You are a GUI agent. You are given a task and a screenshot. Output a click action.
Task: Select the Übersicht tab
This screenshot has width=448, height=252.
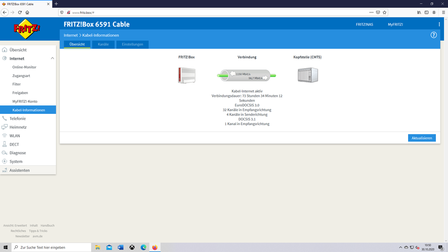(77, 44)
